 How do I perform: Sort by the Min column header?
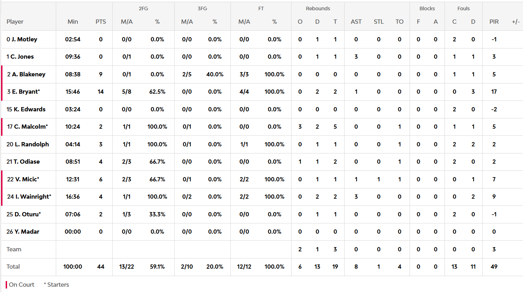[x=73, y=22]
